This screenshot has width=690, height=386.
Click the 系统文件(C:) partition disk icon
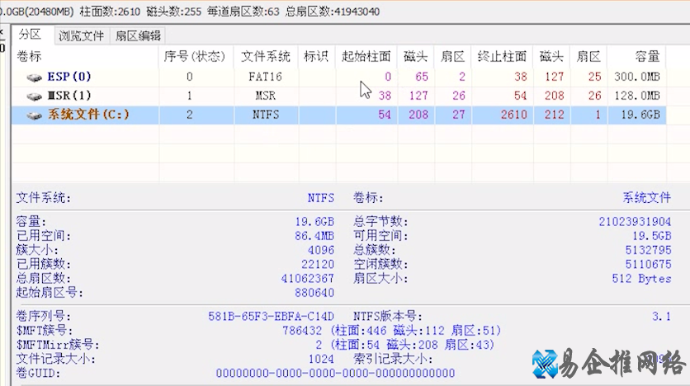click(34, 115)
